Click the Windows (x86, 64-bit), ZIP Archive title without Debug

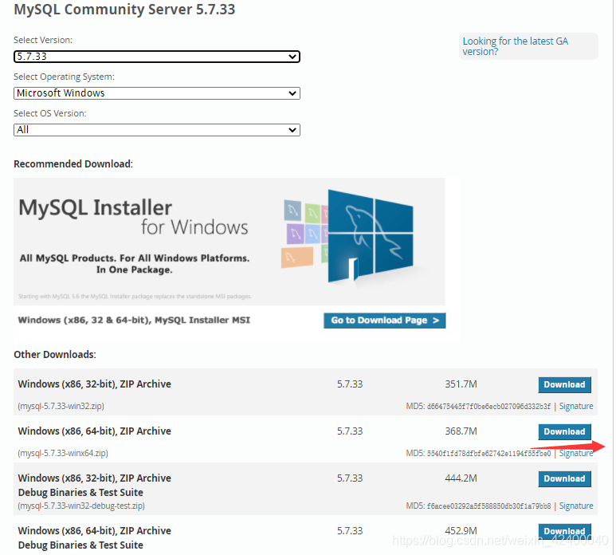[94, 431]
